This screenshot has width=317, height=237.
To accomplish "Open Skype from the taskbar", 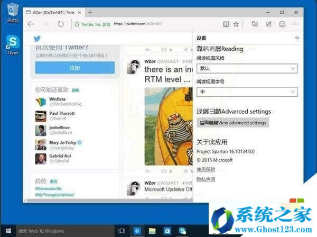I will [x=182, y=231].
